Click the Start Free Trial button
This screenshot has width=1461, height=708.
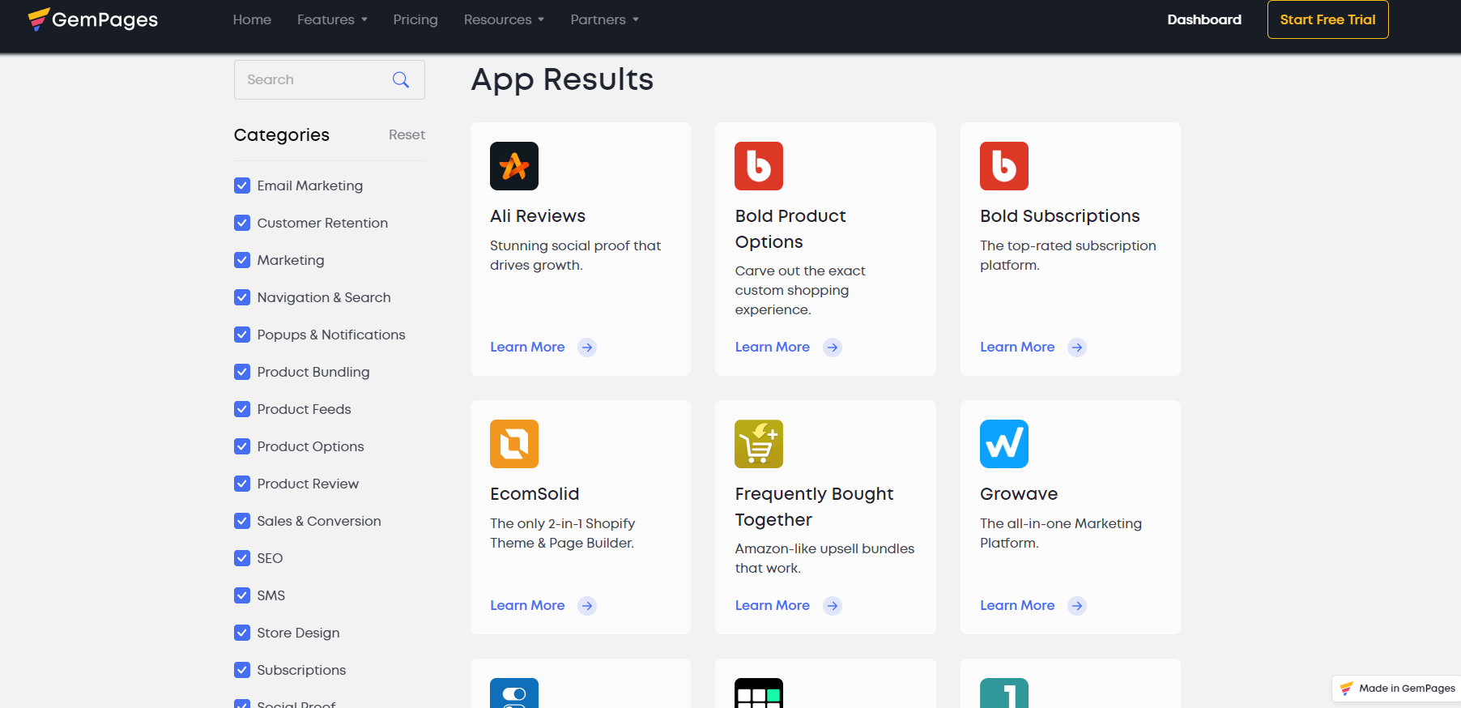(1328, 19)
